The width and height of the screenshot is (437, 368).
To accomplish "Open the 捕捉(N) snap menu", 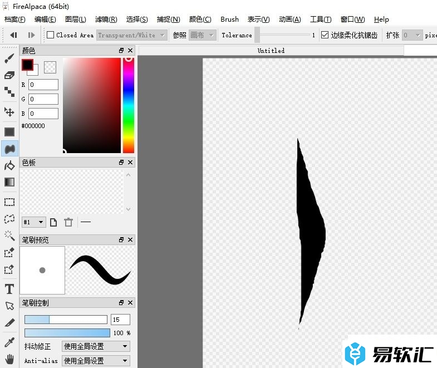I will (168, 19).
